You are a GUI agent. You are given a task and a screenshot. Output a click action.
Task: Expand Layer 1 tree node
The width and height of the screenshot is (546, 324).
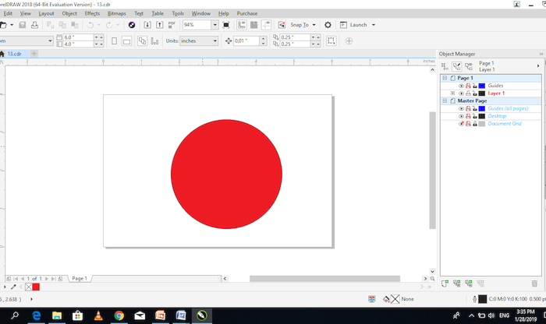pyautogui.click(x=452, y=93)
